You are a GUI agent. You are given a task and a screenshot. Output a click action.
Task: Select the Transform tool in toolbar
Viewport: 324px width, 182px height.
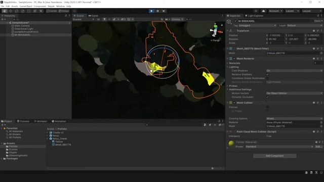tap(35, 11)
